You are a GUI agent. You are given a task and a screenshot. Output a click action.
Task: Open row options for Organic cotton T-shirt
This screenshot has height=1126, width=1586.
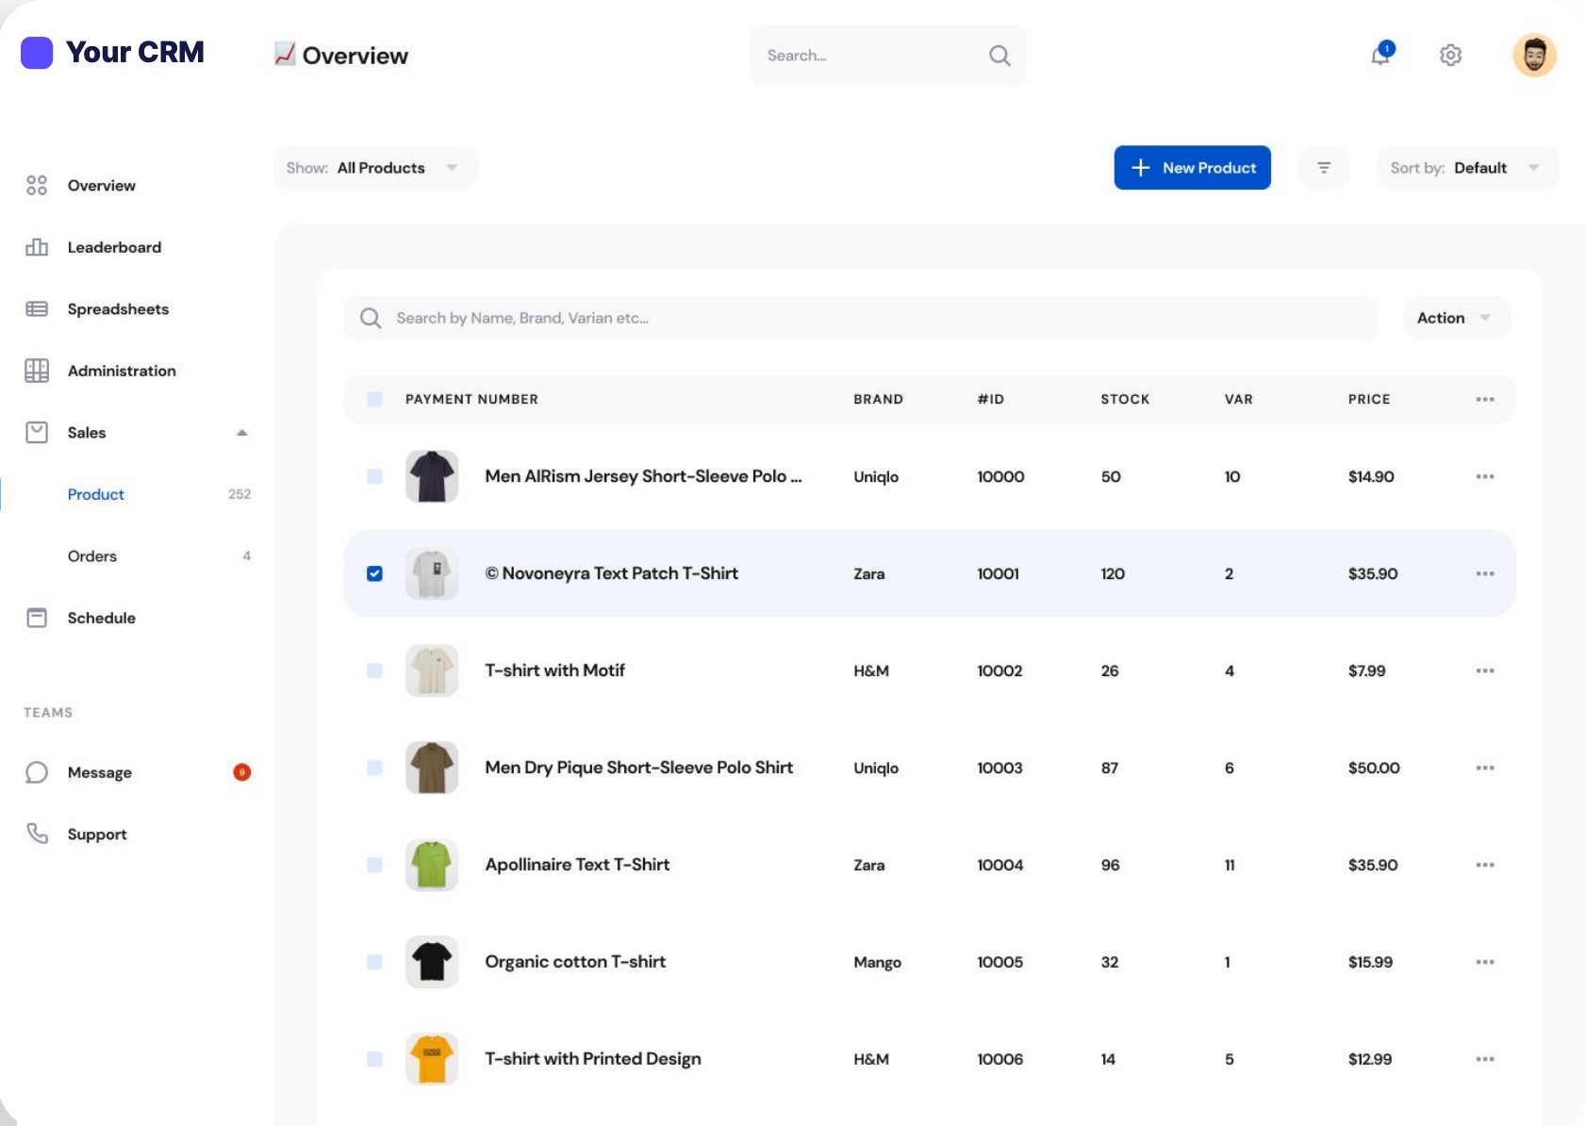(x=1485, y=962)
